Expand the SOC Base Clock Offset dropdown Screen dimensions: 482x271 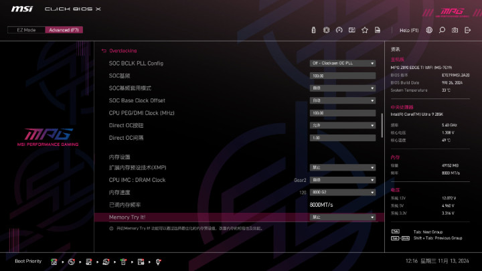point(343,100)
